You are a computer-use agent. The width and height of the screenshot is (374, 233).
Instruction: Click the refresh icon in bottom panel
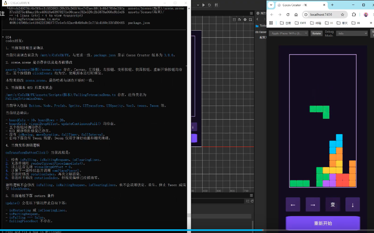252,201
